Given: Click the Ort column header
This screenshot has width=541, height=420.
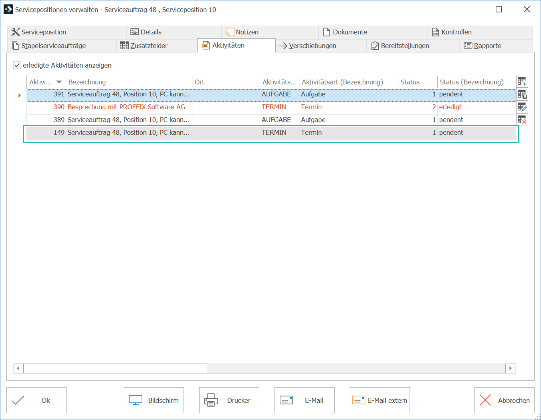Looking at the screenshot, I should 226,82.
